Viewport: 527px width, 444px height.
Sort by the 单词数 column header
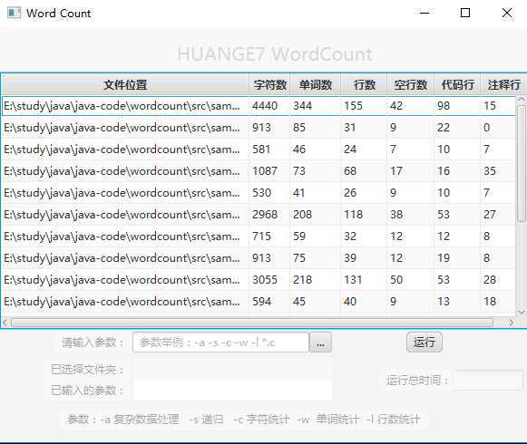click(316, 85)
